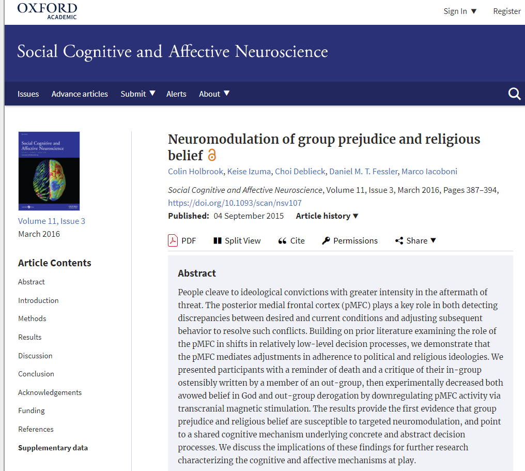525x471 pixels.
Task: Click the Register link
Action: (507, 11)
